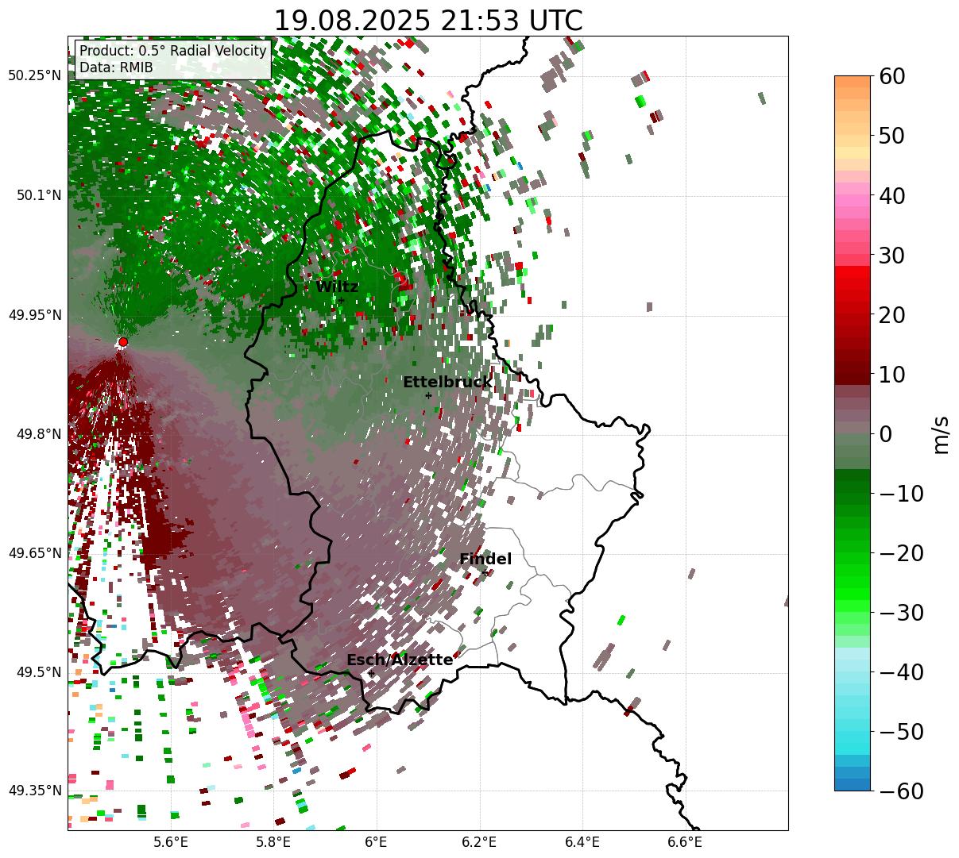Click the 5.6°E longitude tick label

coord(171,842)
